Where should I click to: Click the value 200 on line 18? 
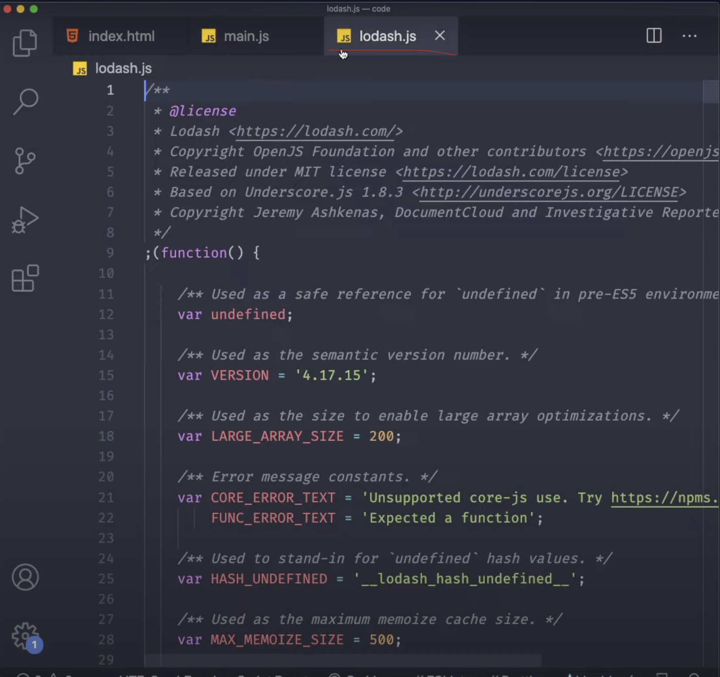click(381, 436)
